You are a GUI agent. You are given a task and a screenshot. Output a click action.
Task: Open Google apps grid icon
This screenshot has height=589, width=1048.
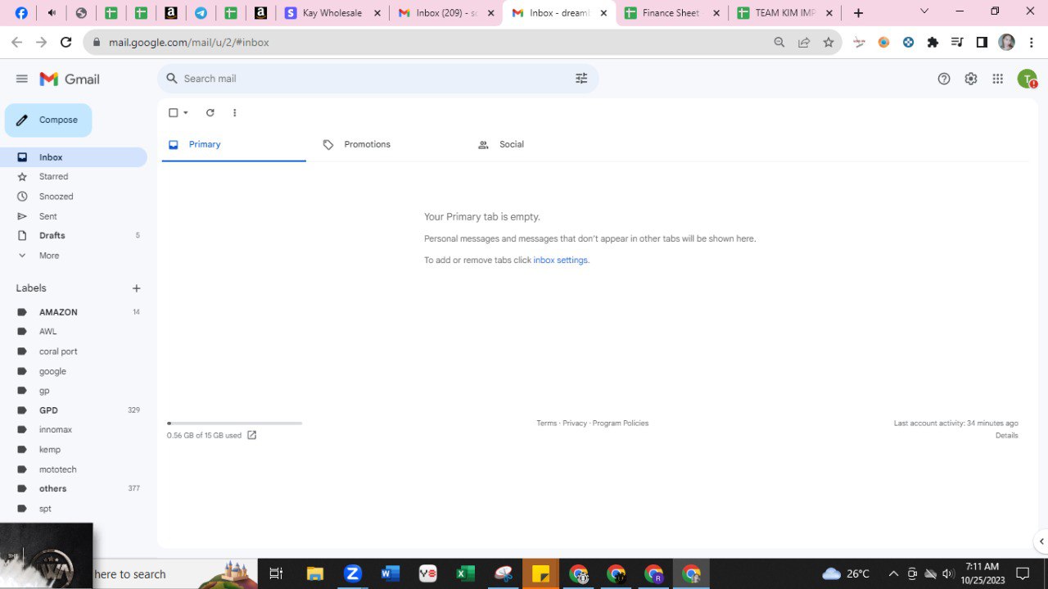[x=997, y=79]
